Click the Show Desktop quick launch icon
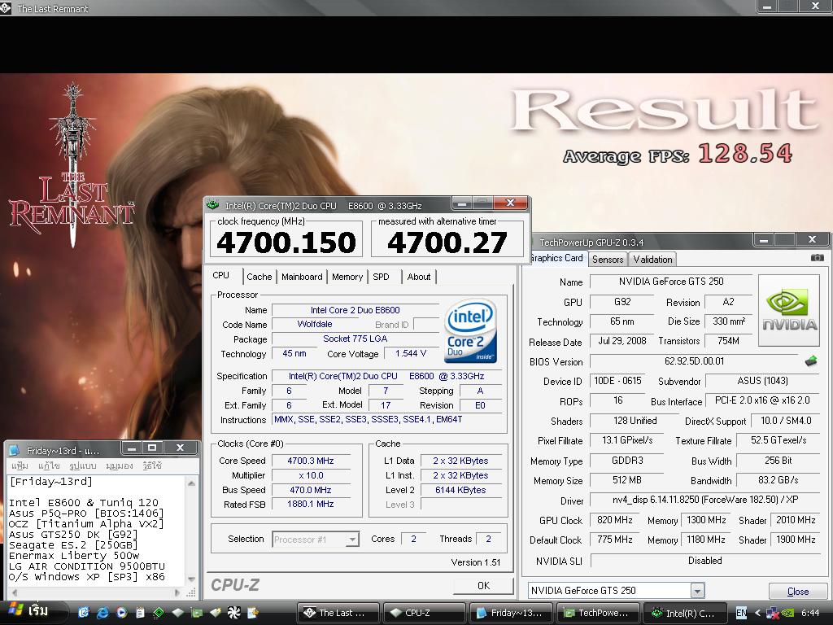Viewport: 833px width, 625px height. point(84,613)
